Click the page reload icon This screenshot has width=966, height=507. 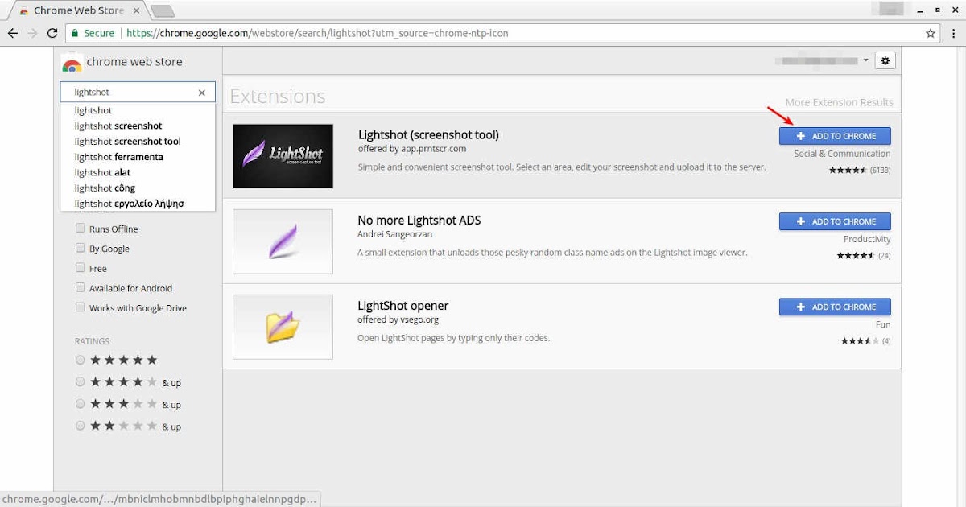tap(51, 33)
